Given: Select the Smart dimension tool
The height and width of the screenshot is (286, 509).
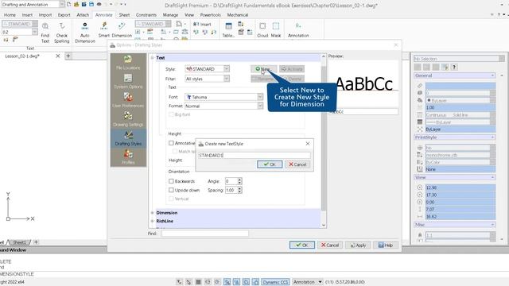Looking at the screenshot, I should coord(104,30).
